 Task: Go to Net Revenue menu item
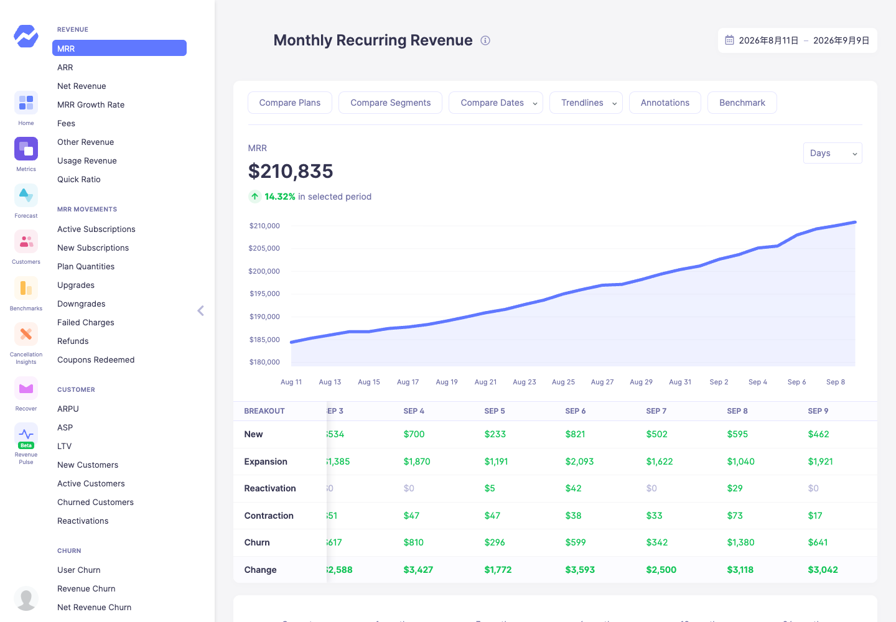tap(82, 86)
